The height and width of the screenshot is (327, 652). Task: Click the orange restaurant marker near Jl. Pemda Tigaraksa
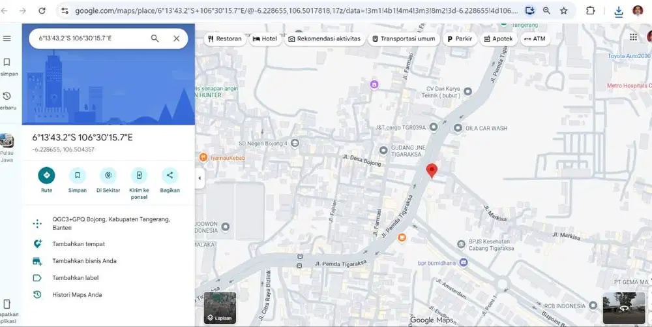pos(402,238)
